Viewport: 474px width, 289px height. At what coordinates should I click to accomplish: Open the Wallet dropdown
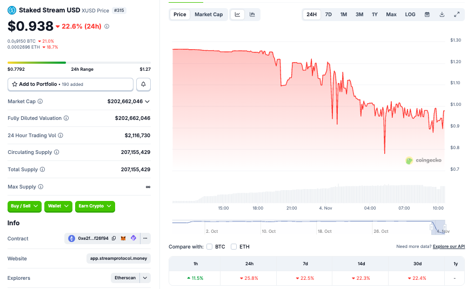(x=58, y=206)
